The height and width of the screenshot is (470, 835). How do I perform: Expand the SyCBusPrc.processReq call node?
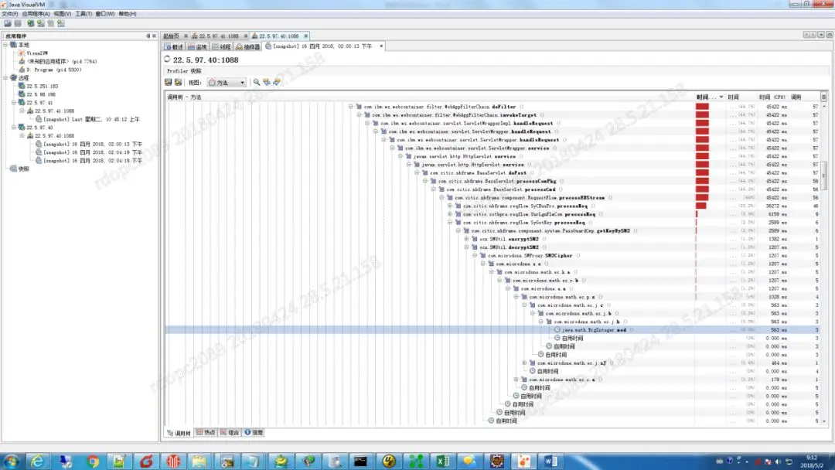pos(450,206)
